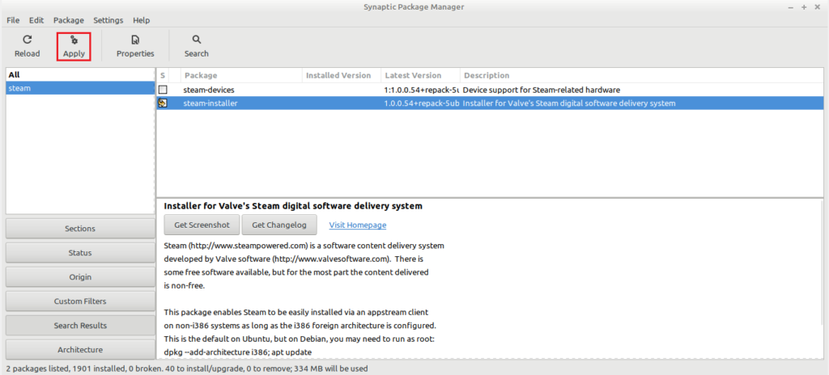Click the status bar packages summary
Viewport: 829px width, 375px height.
coord(187,369)
